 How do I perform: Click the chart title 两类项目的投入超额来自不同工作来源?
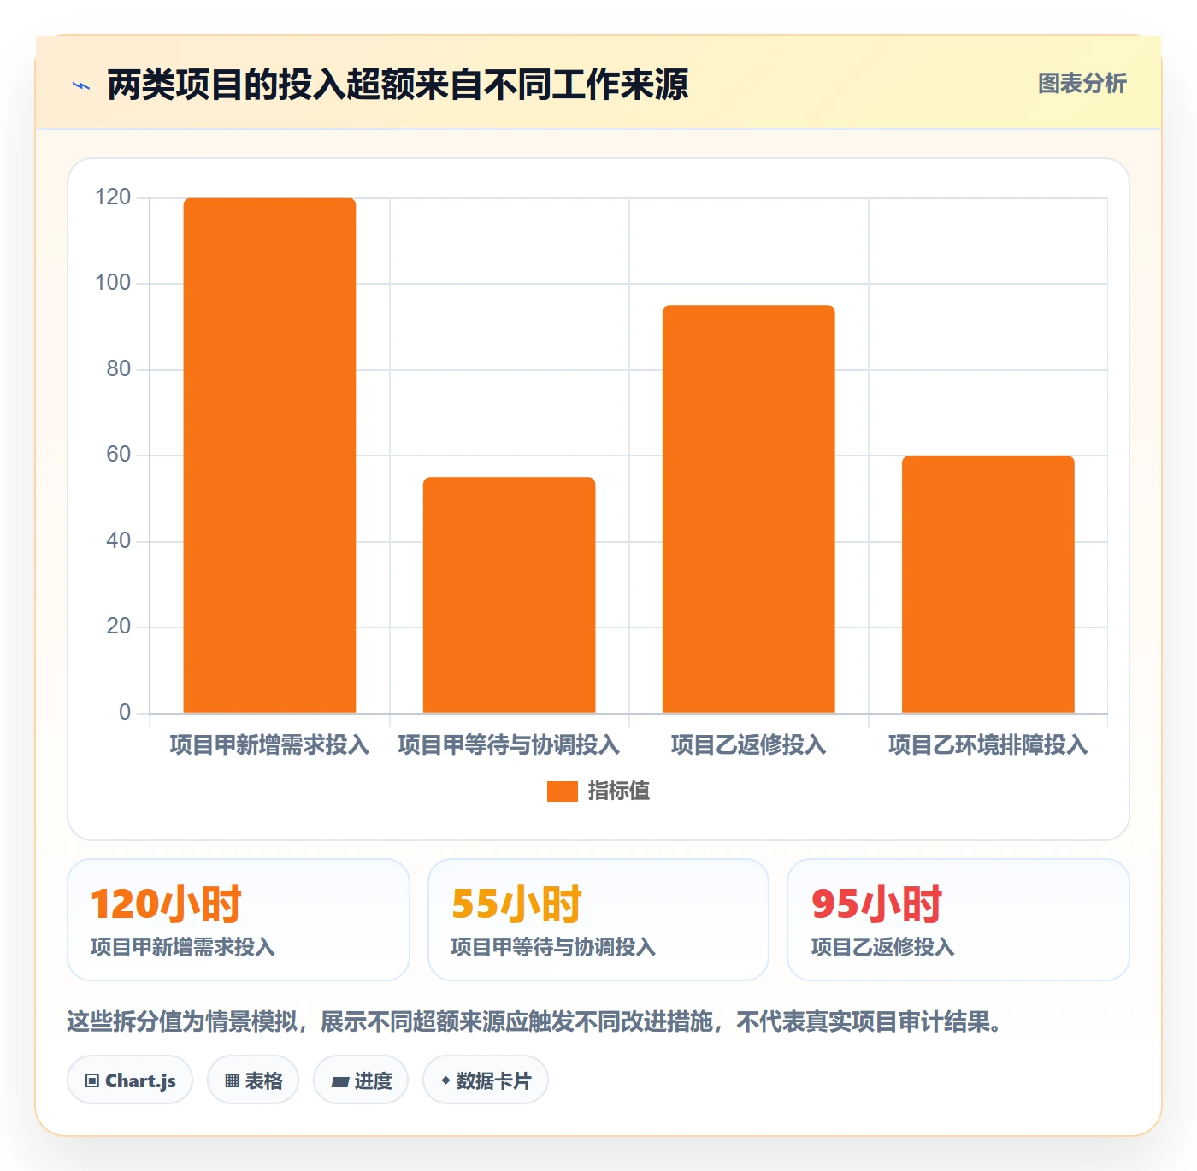(398, 85)
